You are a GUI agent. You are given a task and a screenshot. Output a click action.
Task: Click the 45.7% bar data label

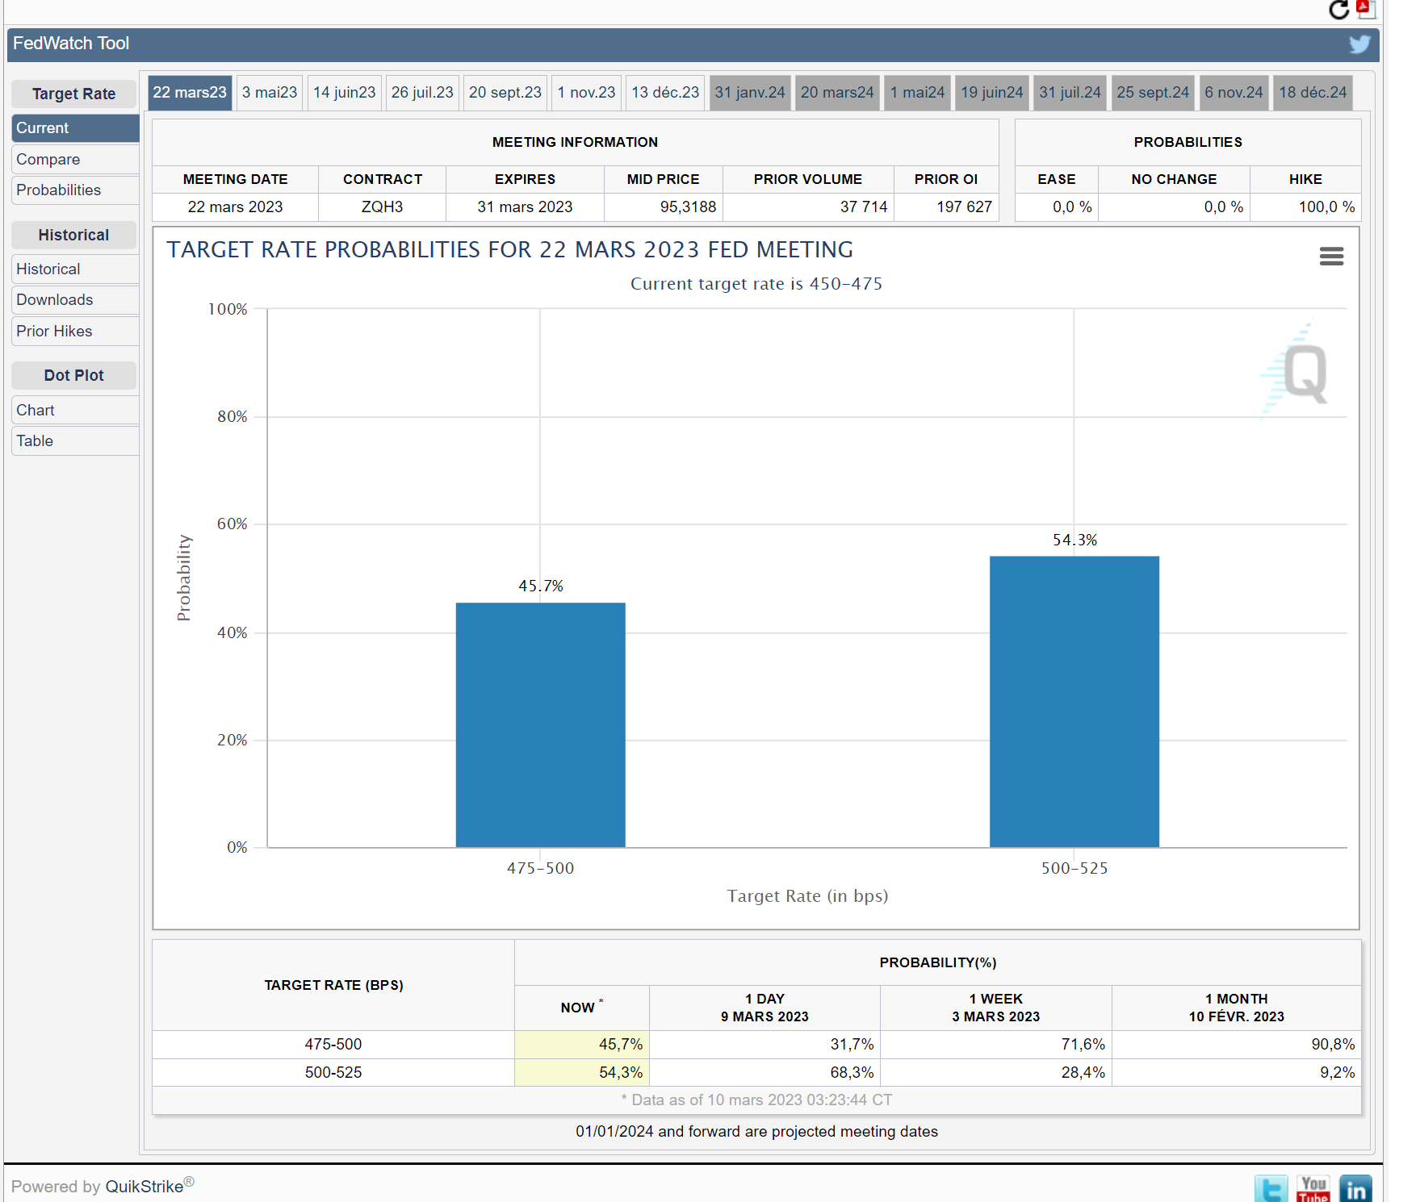541,586
